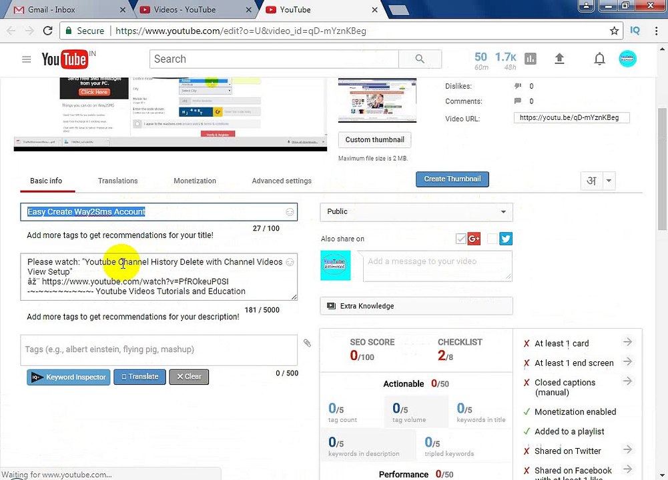
Task: Click the 1.7k views 48h stat
Action: 506,61
